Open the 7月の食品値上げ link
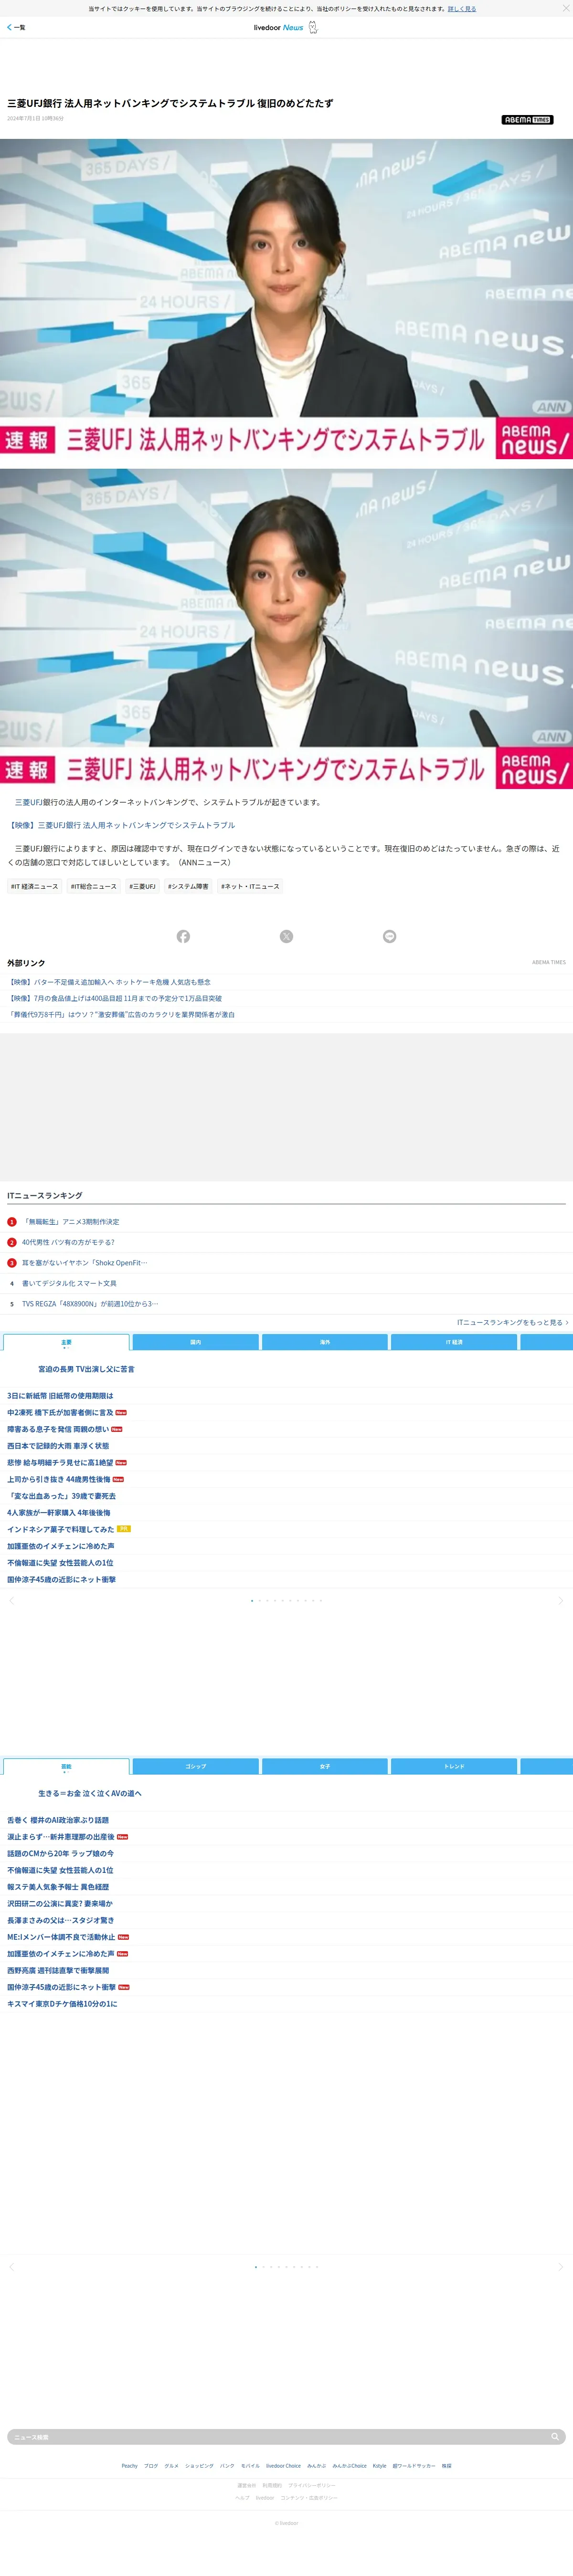 pos(114,999)
